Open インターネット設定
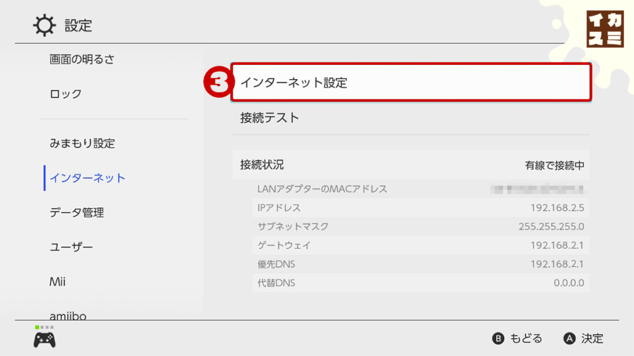 pyautogui.click(x=411, y=82)
